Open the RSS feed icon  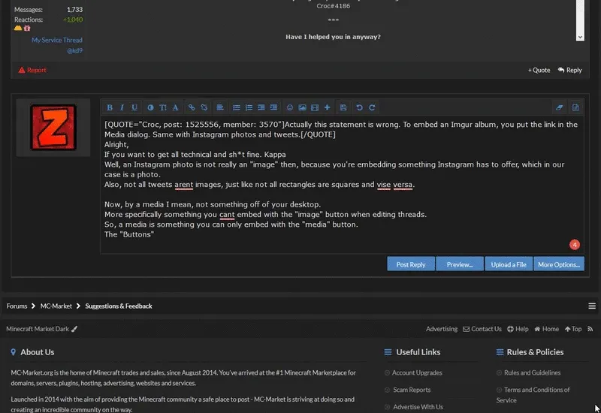pyautogui.click(x=590, y=329)
